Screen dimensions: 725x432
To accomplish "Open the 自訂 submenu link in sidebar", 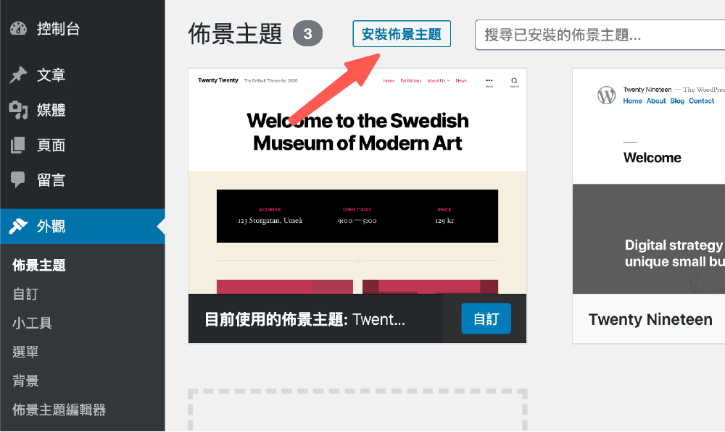I will 25,294.
